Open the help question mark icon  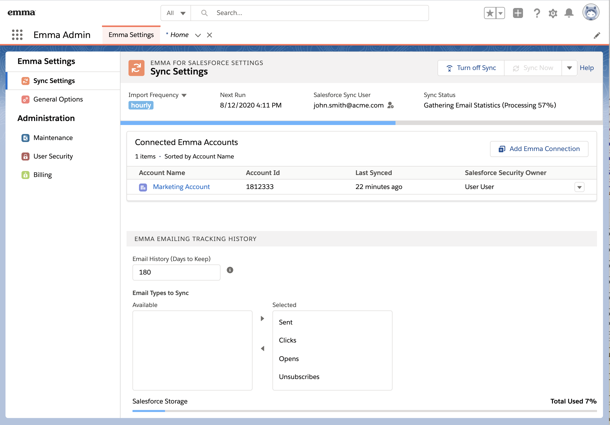[537, 13]
